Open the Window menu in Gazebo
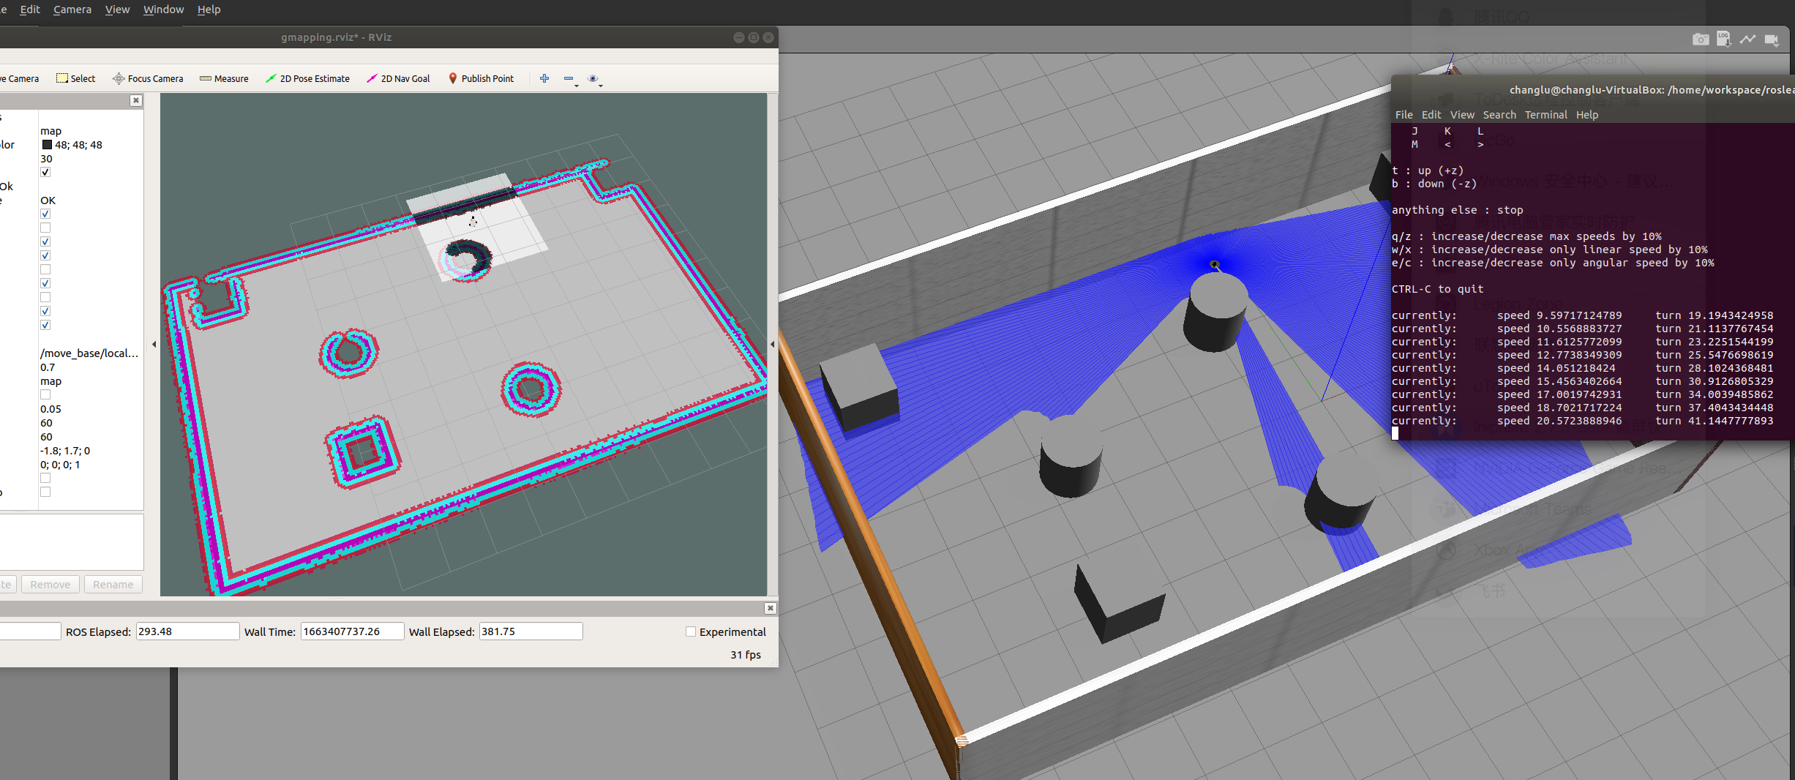1795x780 pixels. coord(163,10)
